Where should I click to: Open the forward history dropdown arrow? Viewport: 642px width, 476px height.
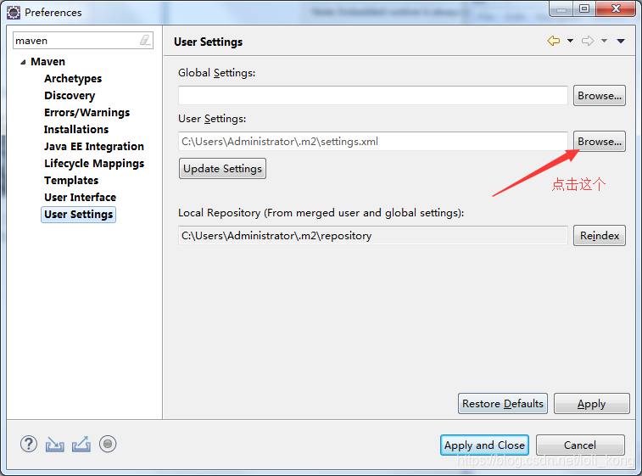point(604,41)
